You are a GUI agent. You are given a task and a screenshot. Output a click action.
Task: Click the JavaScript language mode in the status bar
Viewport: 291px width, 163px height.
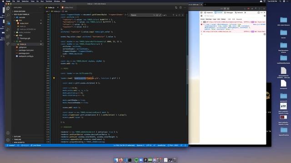click(x=161, y=145)
